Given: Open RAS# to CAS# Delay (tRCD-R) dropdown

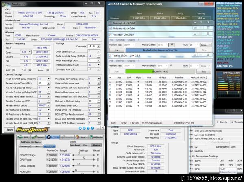Looking at the screenshot, I should pyautogui.click(x=98, y=56).
